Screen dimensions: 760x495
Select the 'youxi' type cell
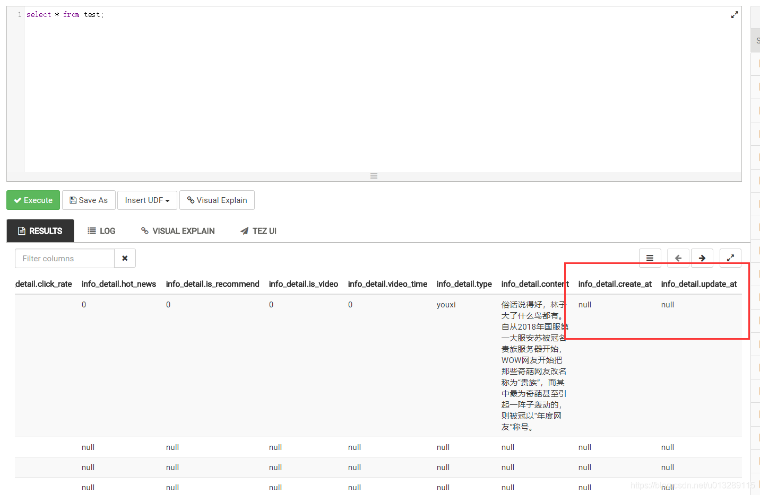point(446,305)
